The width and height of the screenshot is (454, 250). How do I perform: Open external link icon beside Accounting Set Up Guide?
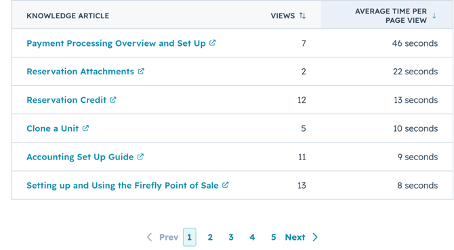click(140, 157)
